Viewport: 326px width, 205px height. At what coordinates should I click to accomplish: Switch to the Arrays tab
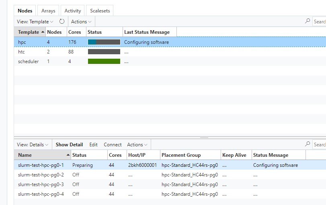[48, 11]
